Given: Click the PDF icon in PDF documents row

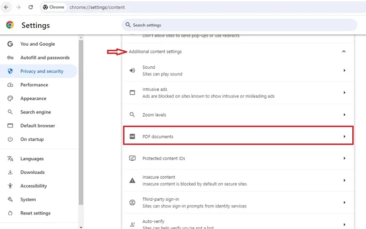Looking at the screenshot, I should (x=132, y=136).
